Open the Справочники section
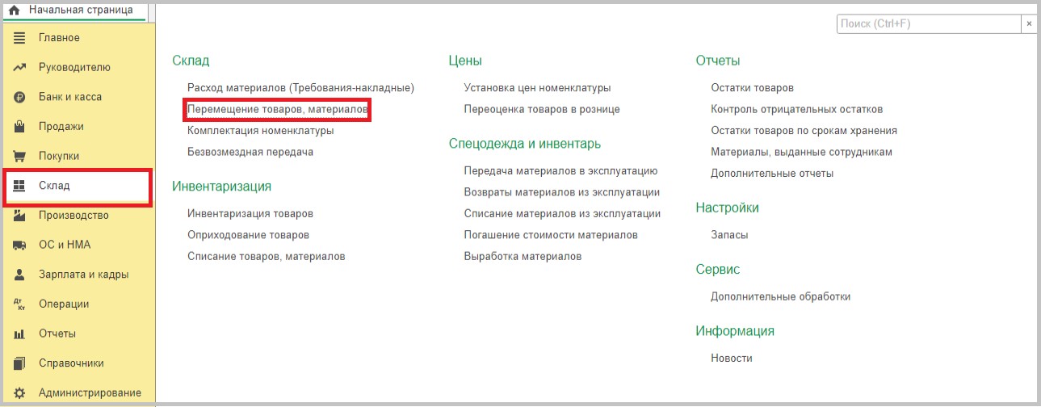Screen dimensions: 1041x407 71,363
